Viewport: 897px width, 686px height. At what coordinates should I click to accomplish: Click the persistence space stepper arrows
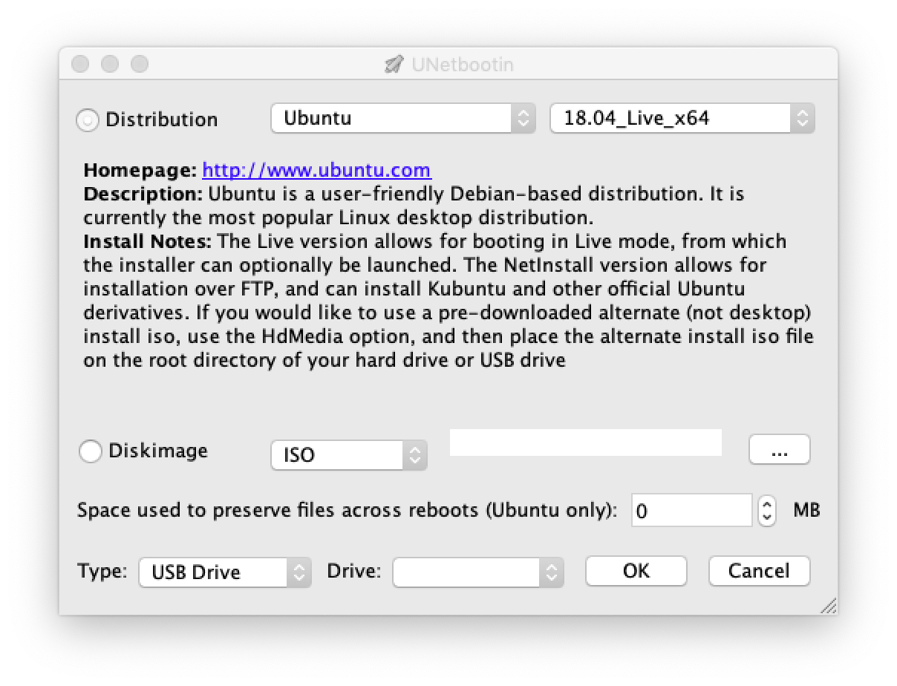tap(767, 511)
